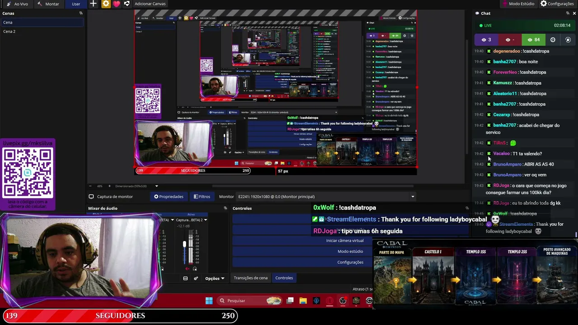This screenshot has height=325, width=578.
Task: Select the Controles tab at bottom
Action: [284, 278]
